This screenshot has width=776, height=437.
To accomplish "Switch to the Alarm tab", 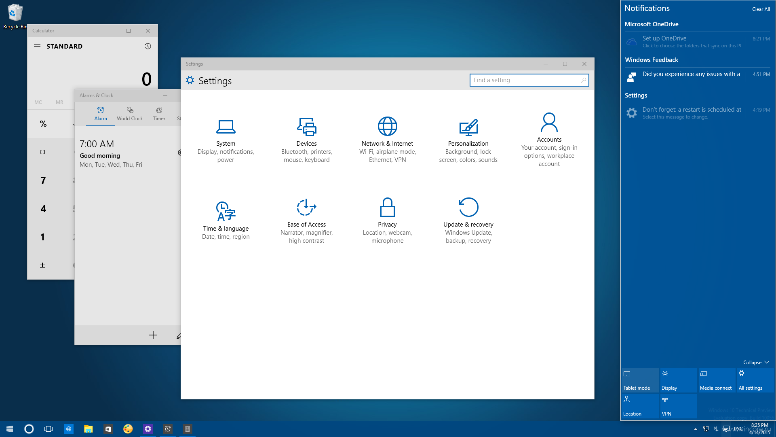I will [x=101, y=114].
